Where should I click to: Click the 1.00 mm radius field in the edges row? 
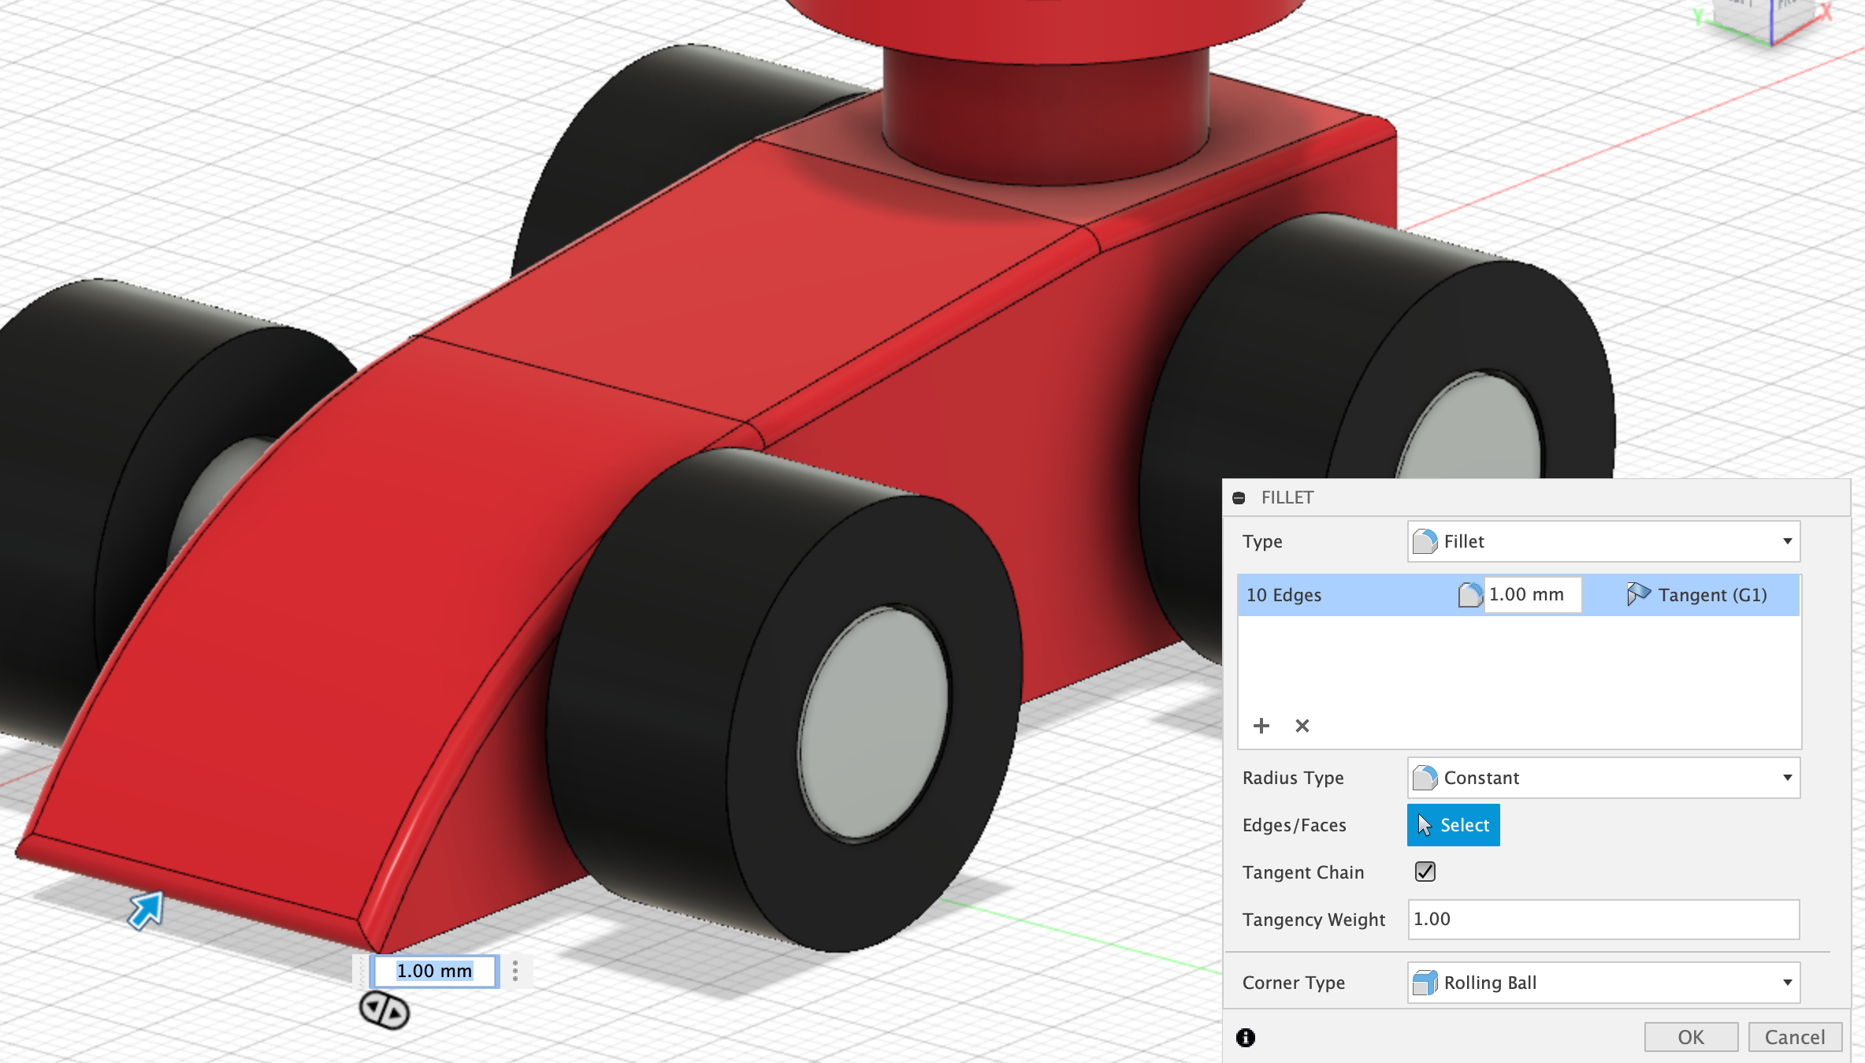1531,595
